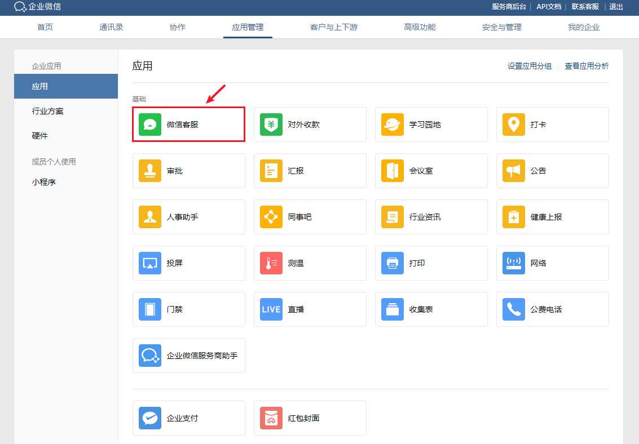639x444 pixels.
Task: Open the 测温 thermometer icon
Action: point(271,263)
